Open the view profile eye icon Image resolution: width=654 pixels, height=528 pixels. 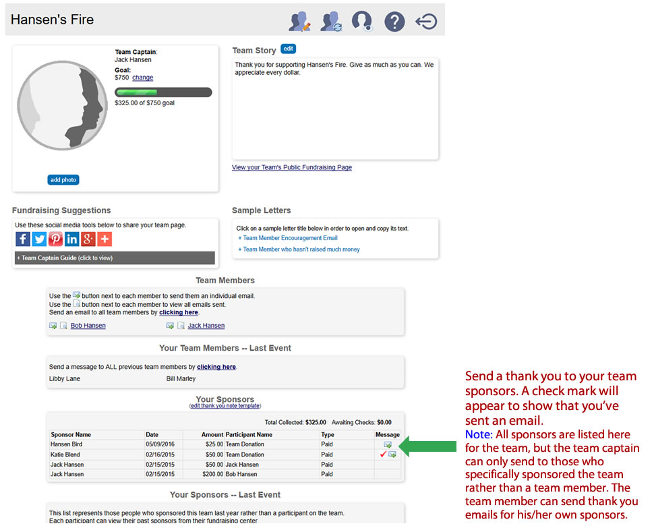pyautogui.click(x=362, y=22)
